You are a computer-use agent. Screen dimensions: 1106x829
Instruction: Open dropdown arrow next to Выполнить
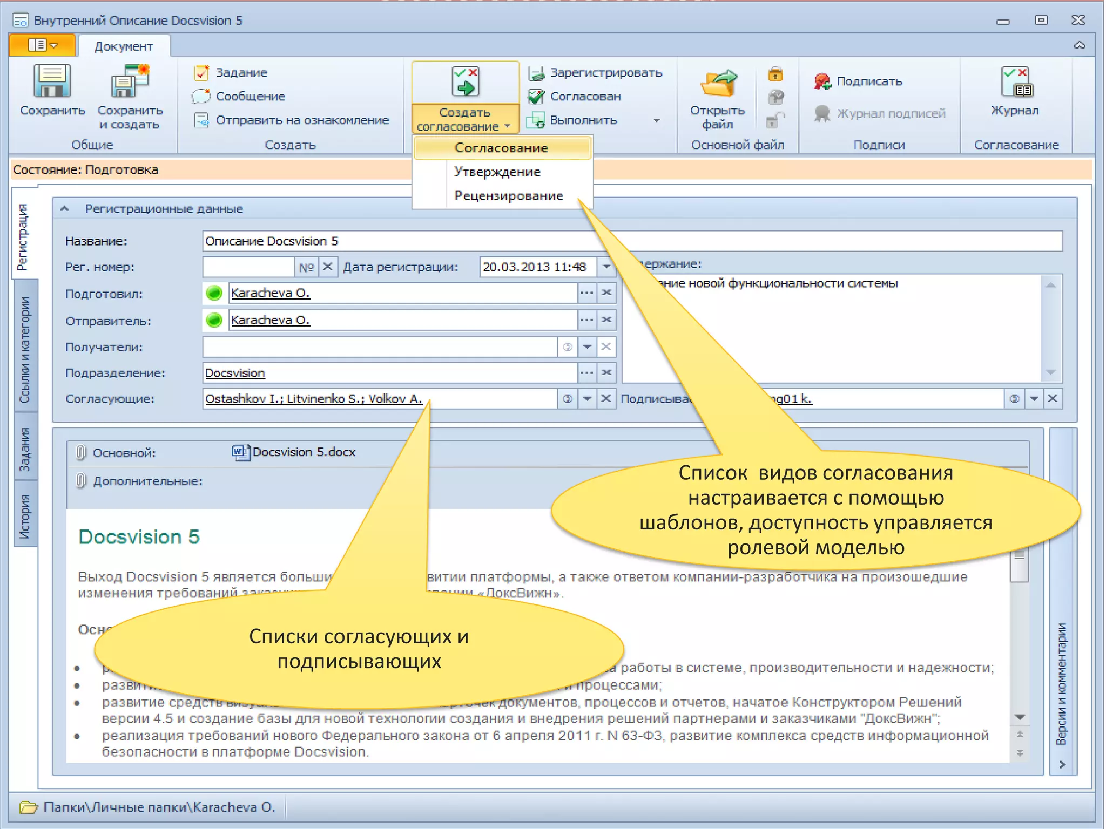[x=657, y=120]
